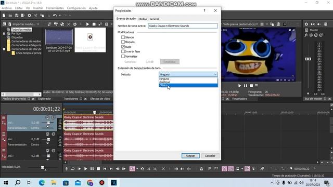This screenshot has width=333, height=187.
Task: Open master bus settings gear icon
Action: pos(306,24)
